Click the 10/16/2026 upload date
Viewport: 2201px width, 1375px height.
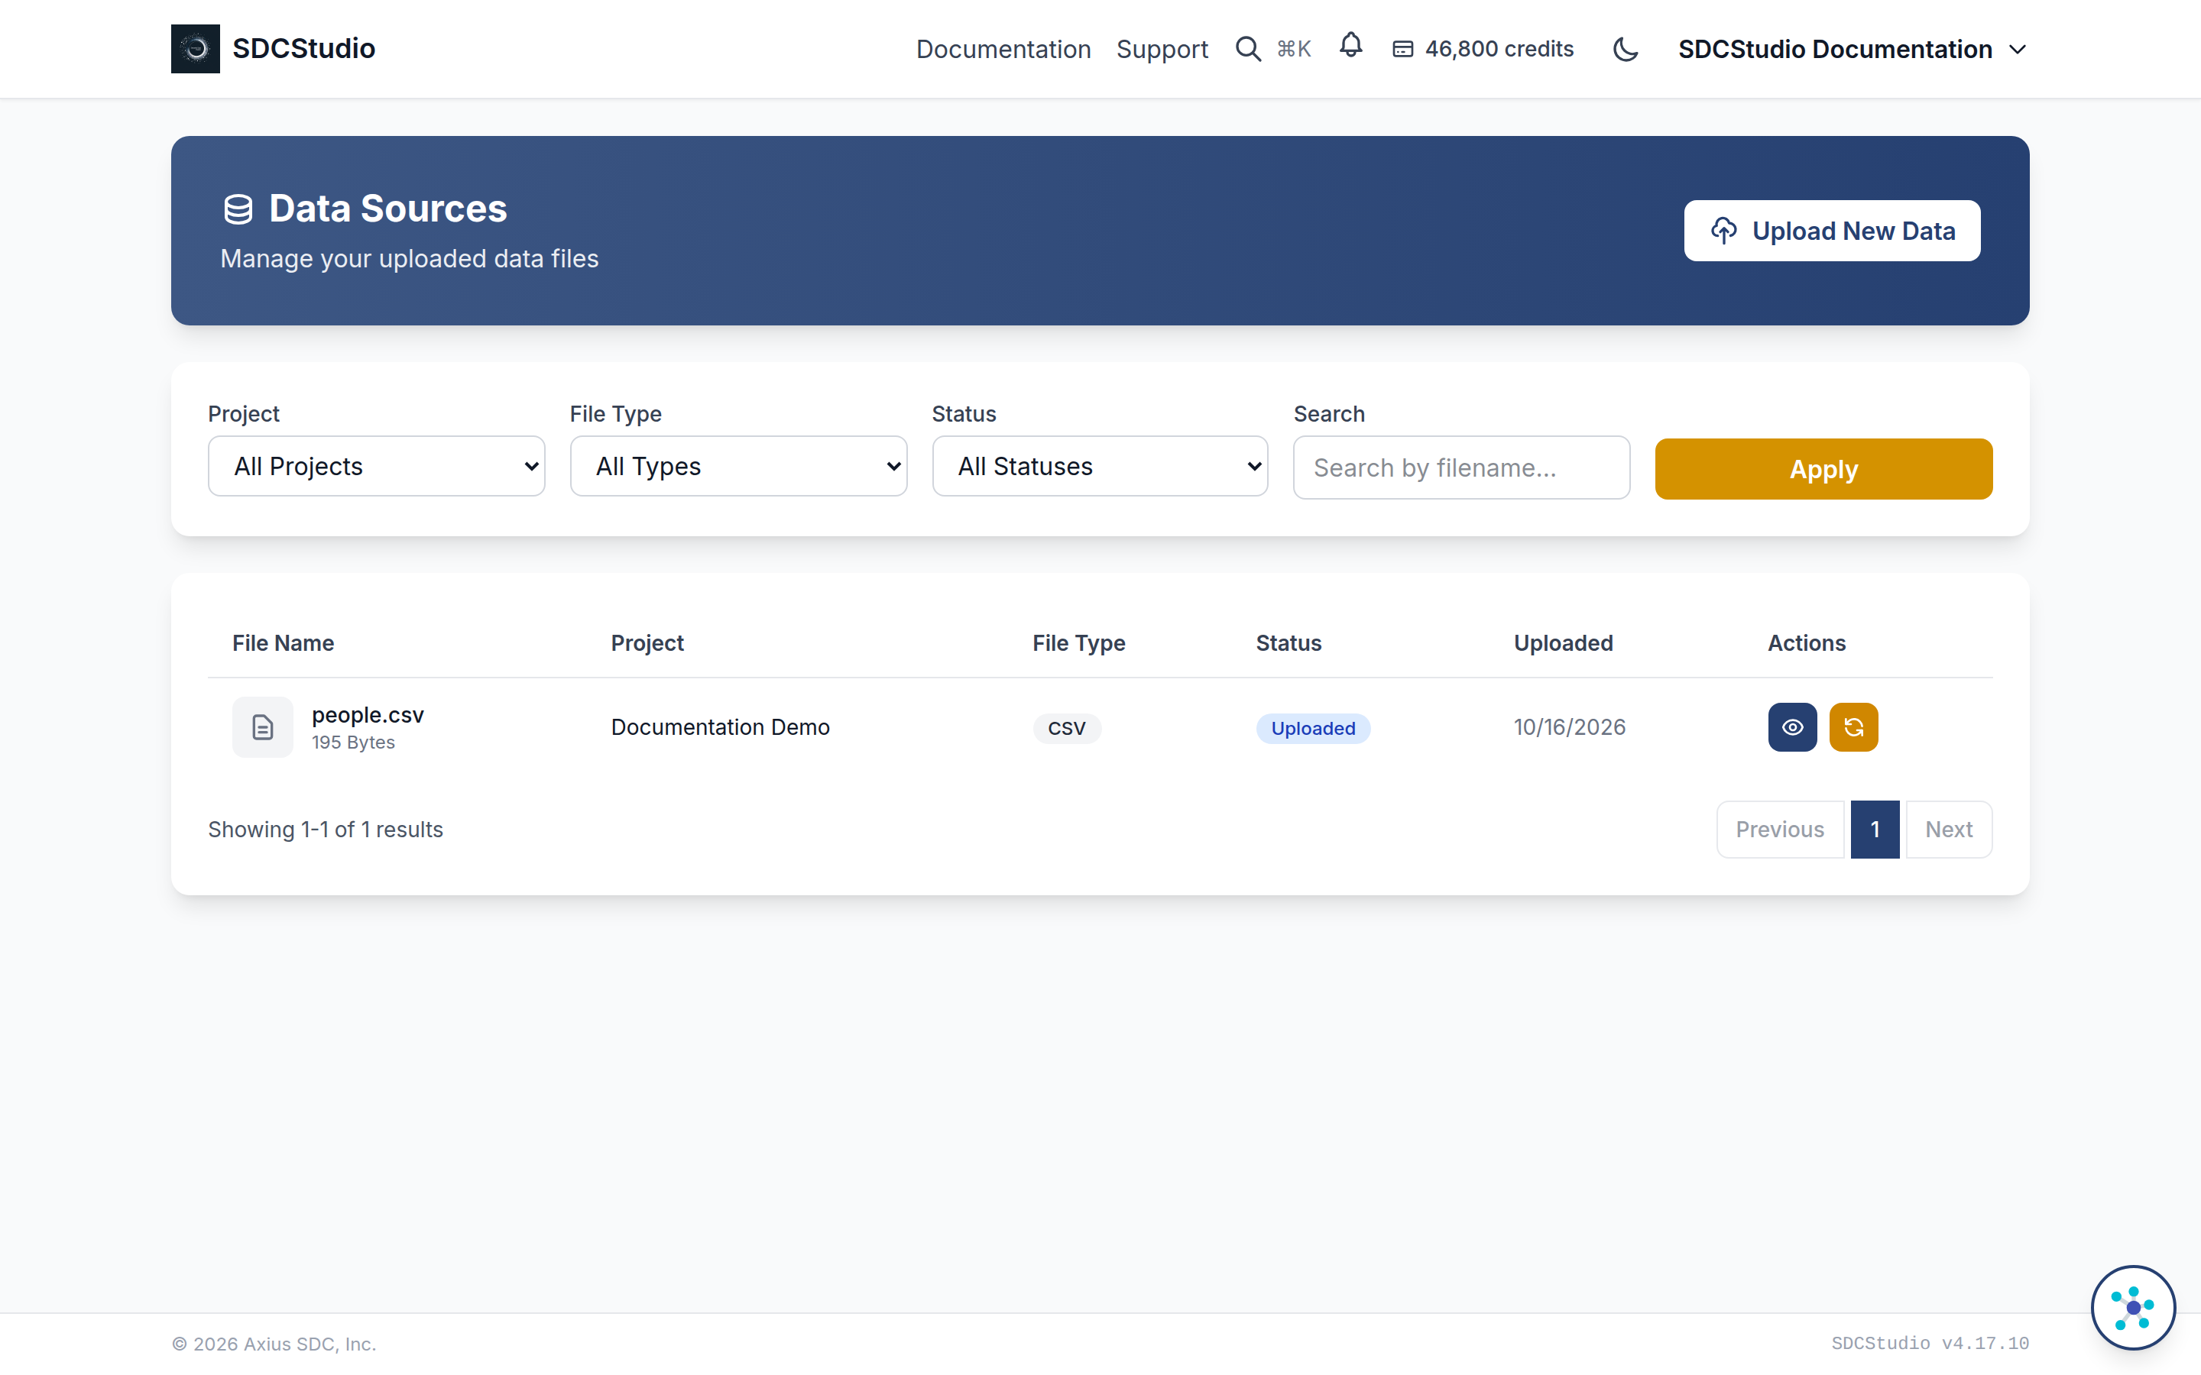(x=1569, y=726)
